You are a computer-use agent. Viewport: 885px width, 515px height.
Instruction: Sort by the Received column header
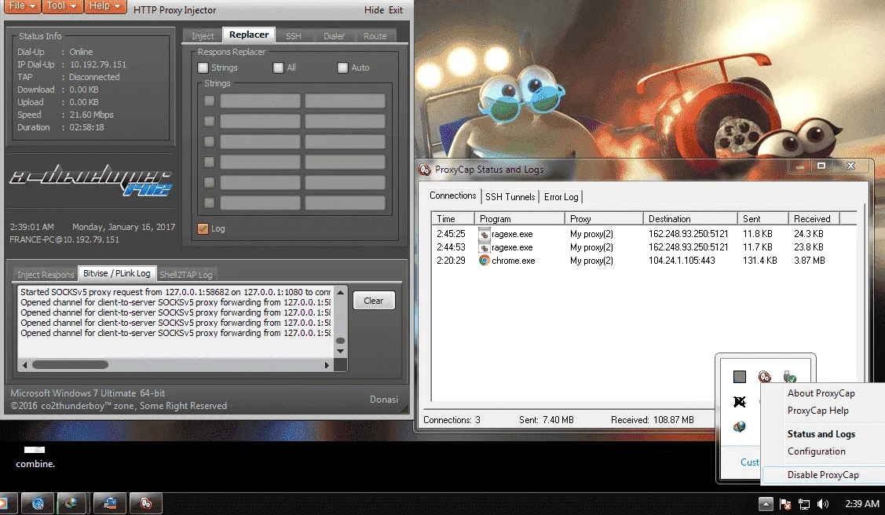(814, 218)
